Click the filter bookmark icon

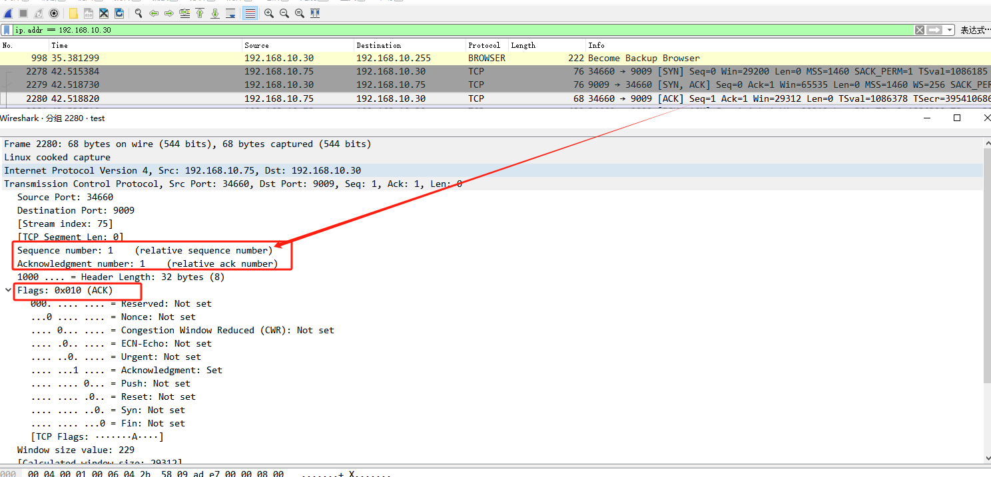click(x=7, y=30)
